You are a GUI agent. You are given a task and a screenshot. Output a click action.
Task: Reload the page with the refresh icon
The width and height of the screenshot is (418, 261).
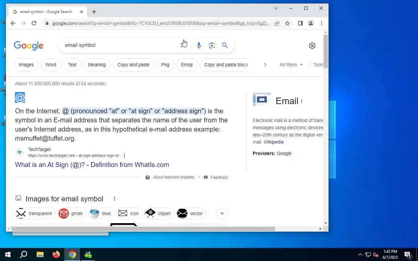[34, 23]
